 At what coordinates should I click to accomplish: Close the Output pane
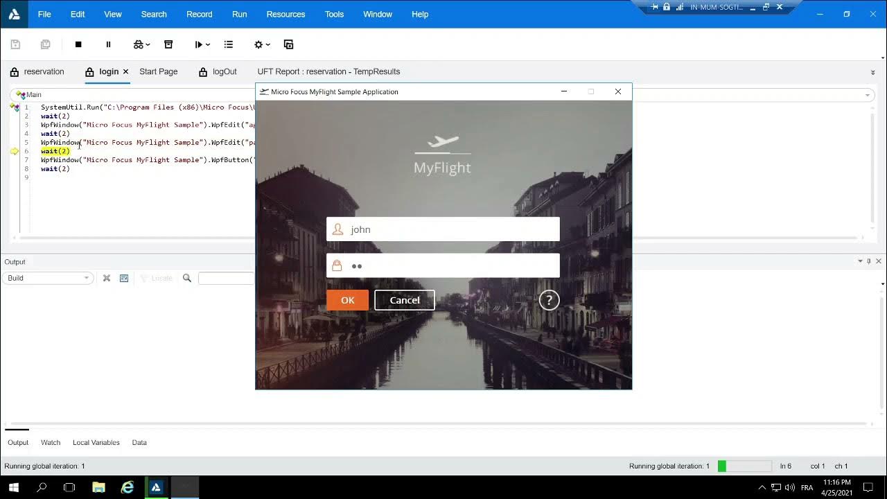pyautogui.click(x=879, y=261)
